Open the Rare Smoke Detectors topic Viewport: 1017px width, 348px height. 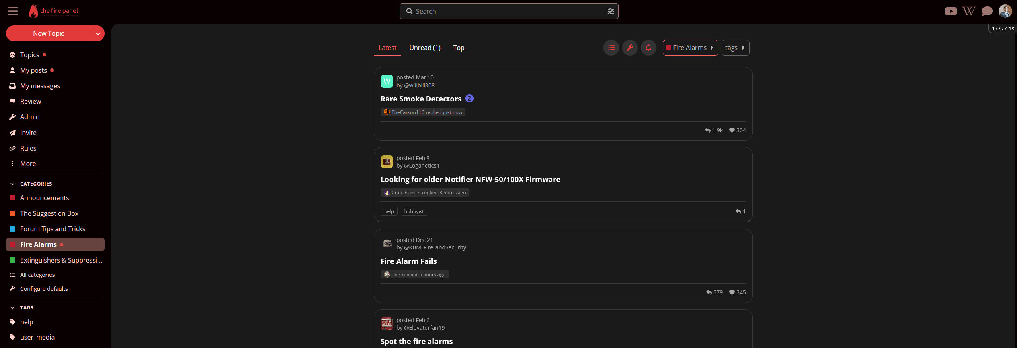click(x=420, y=99)
